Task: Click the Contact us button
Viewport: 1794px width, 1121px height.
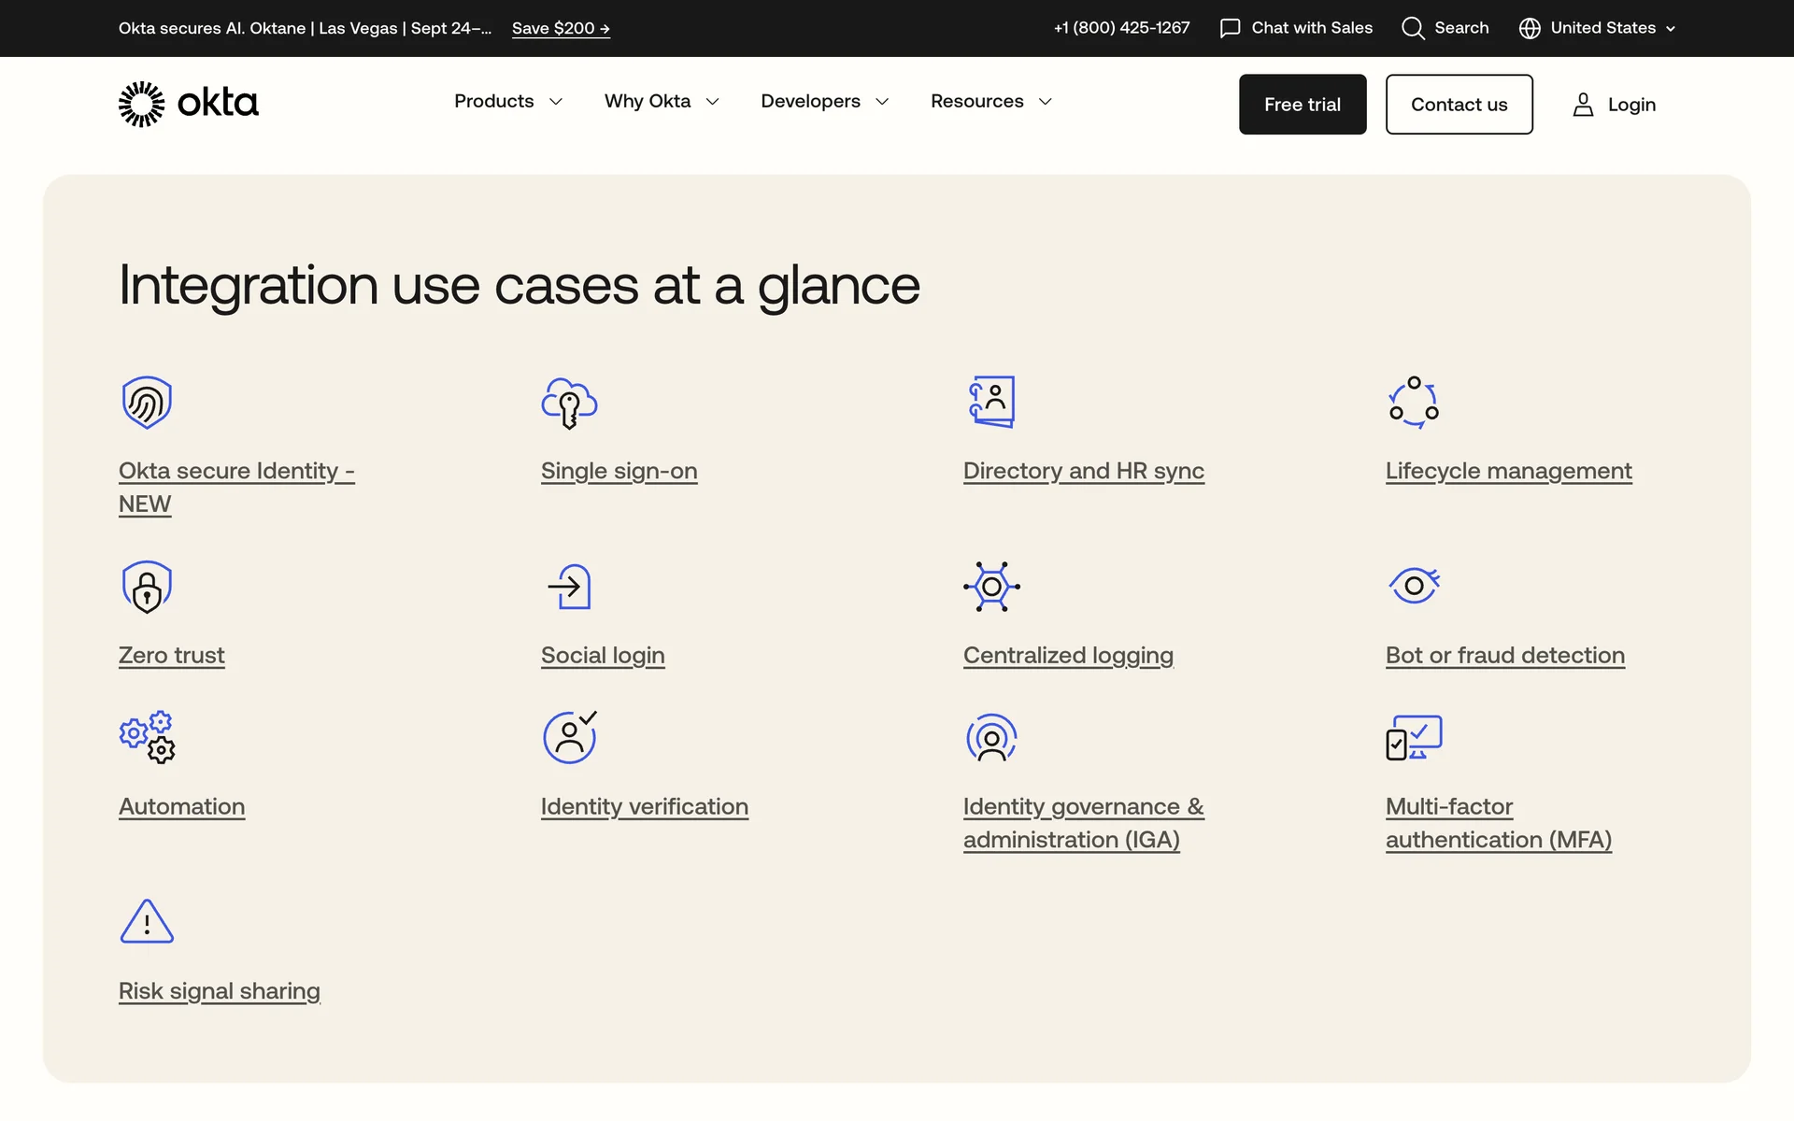Action: [1459, 105]
